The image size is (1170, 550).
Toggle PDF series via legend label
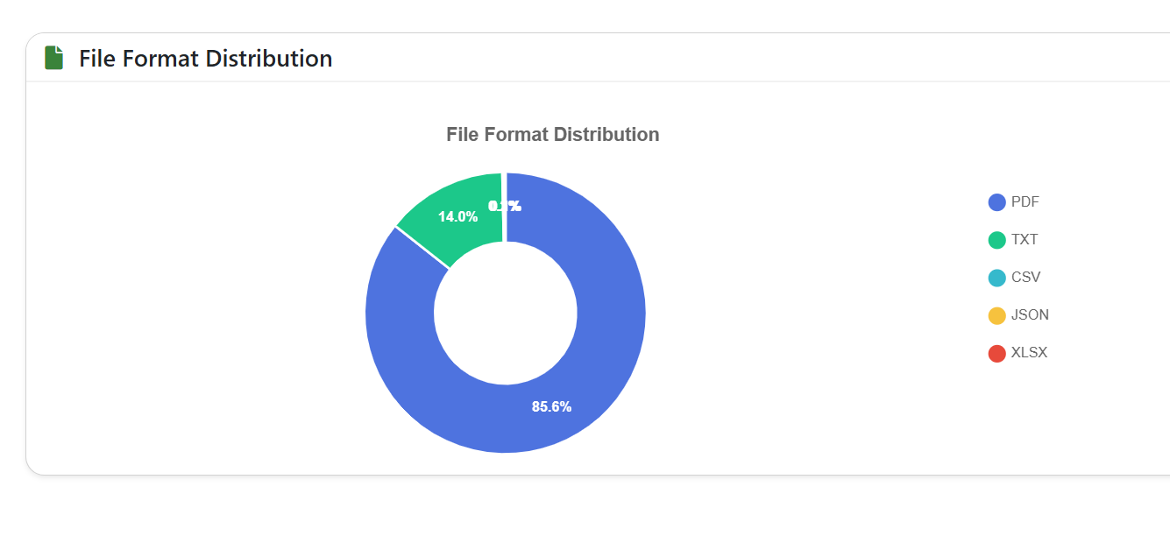(x=1025, y=202)
